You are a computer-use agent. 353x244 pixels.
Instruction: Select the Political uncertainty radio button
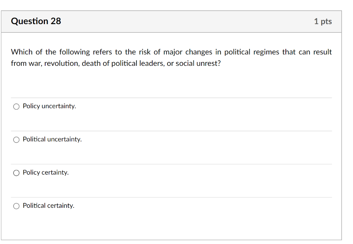16,140
